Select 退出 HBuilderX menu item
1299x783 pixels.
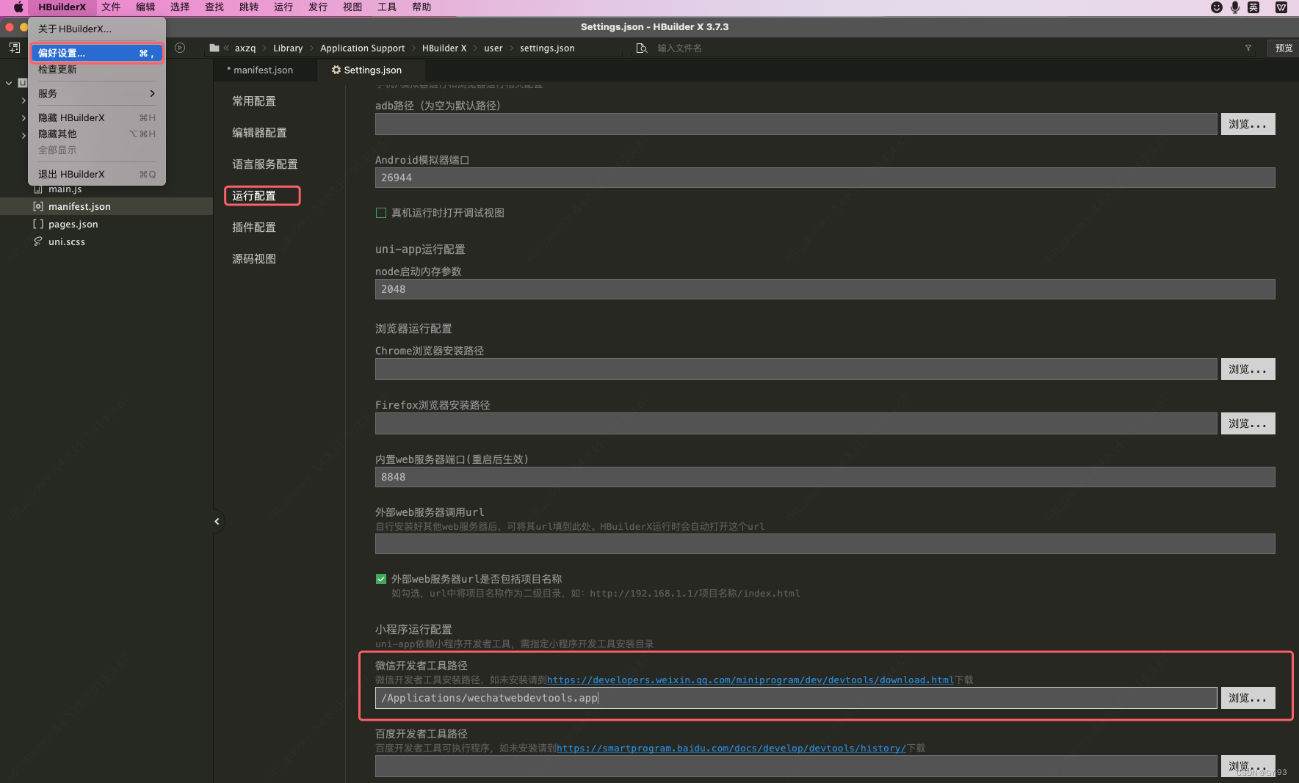(97, 174)
